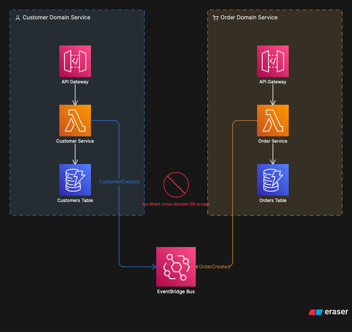Click the red prohibited circle icon
352x332 pixels.
pyautogui.click(x=176, y=185)
